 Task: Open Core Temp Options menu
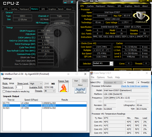point(101,77)
